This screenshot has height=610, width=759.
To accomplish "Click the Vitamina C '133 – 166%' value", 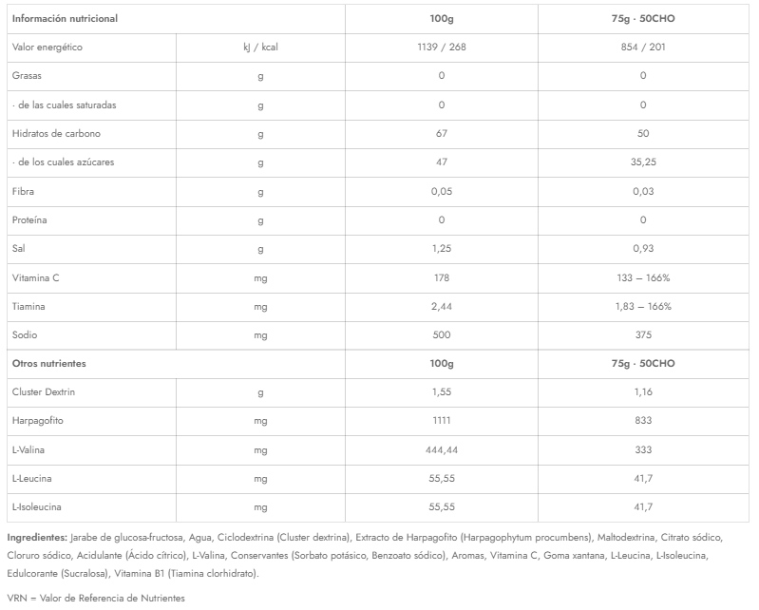I will click(643, 277).
